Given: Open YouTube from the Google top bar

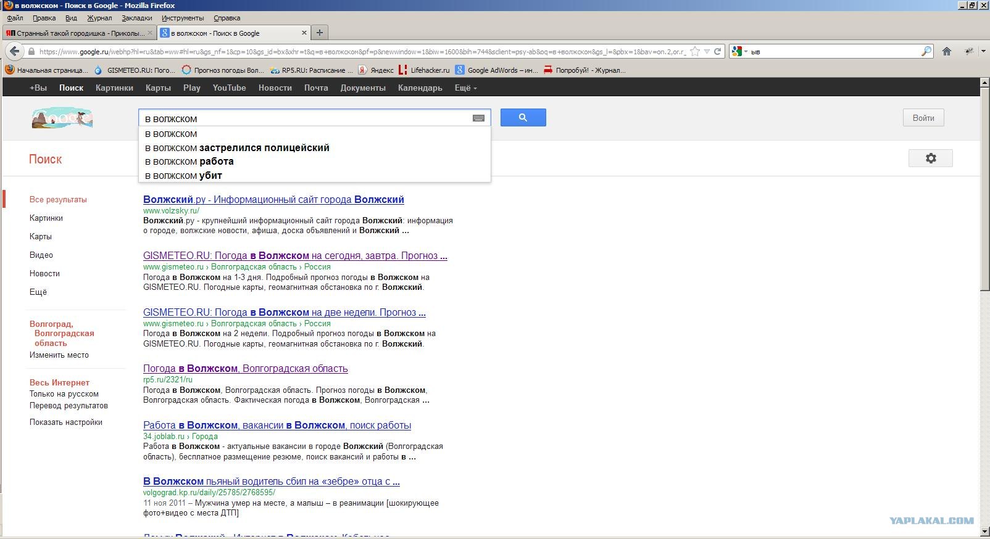Looking at the screenshot, I should click(230, 88).
